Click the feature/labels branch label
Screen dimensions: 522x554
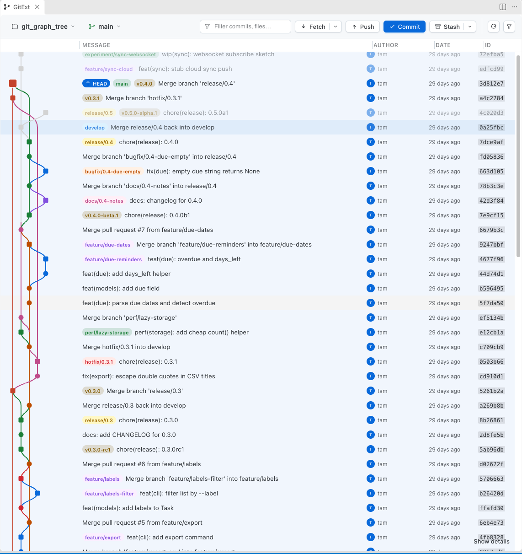tap(102, 479)
